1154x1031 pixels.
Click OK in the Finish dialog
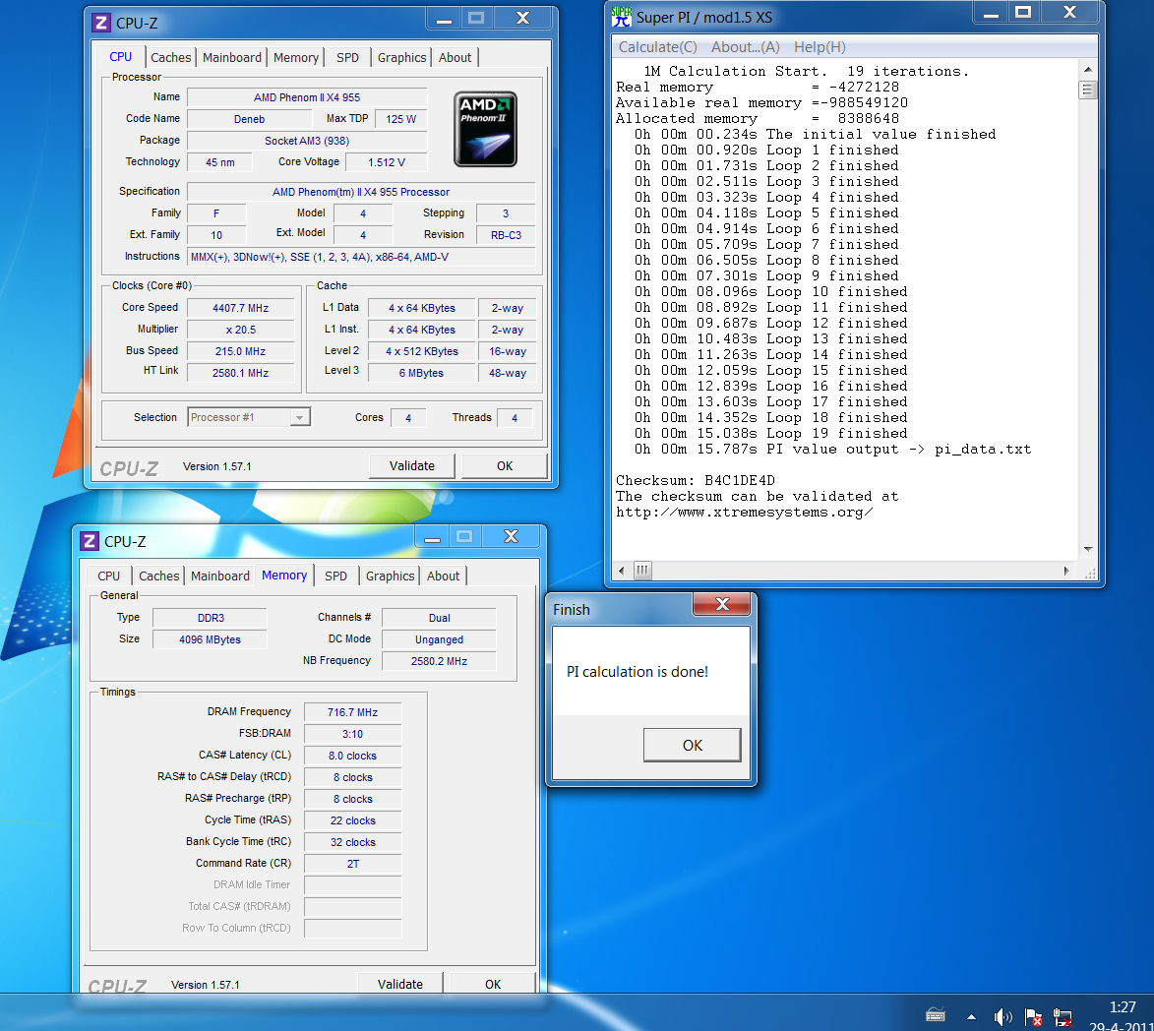click(x=693, y=746)
